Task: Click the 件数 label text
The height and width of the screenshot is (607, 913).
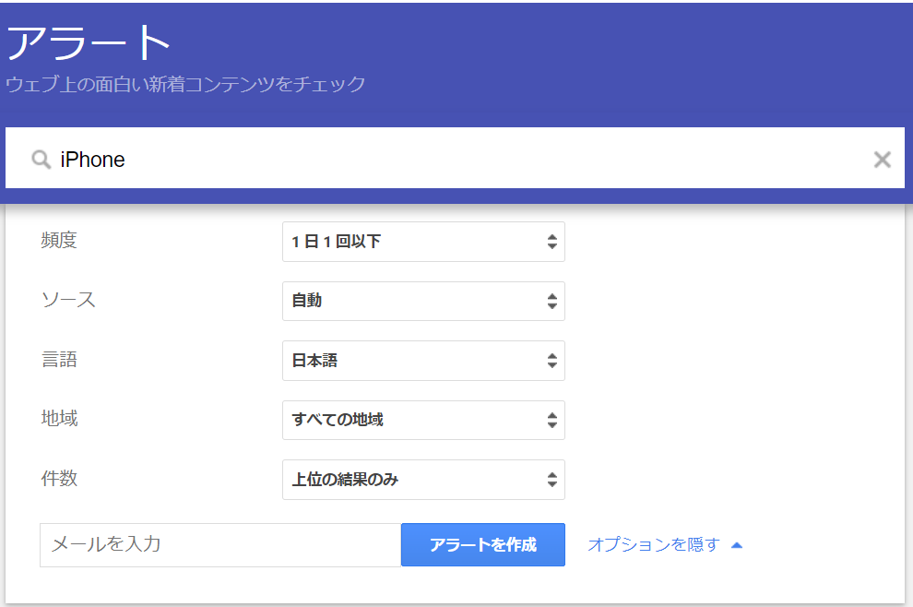Action: point(59,478)
